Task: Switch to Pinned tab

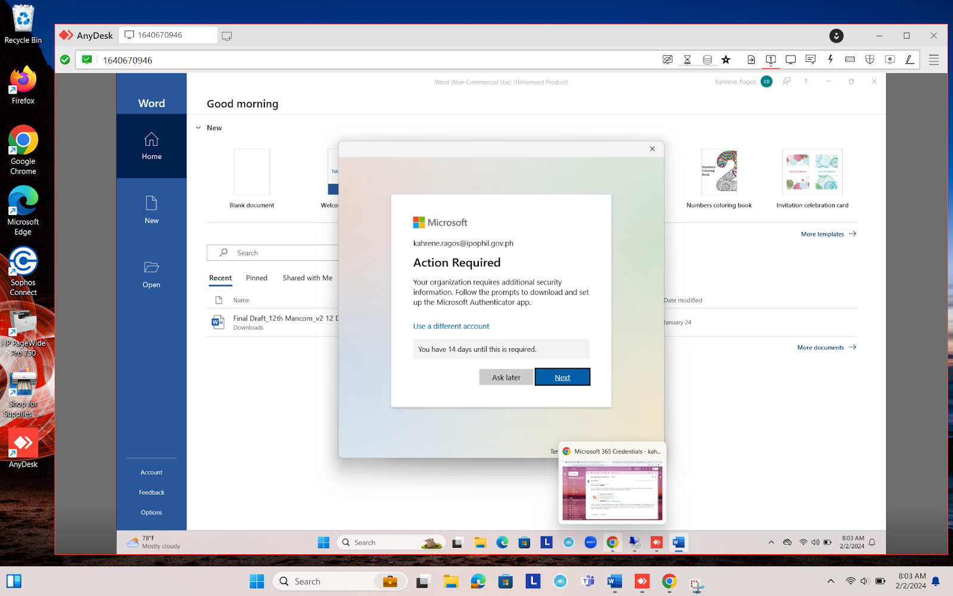Action: point(257,278)
